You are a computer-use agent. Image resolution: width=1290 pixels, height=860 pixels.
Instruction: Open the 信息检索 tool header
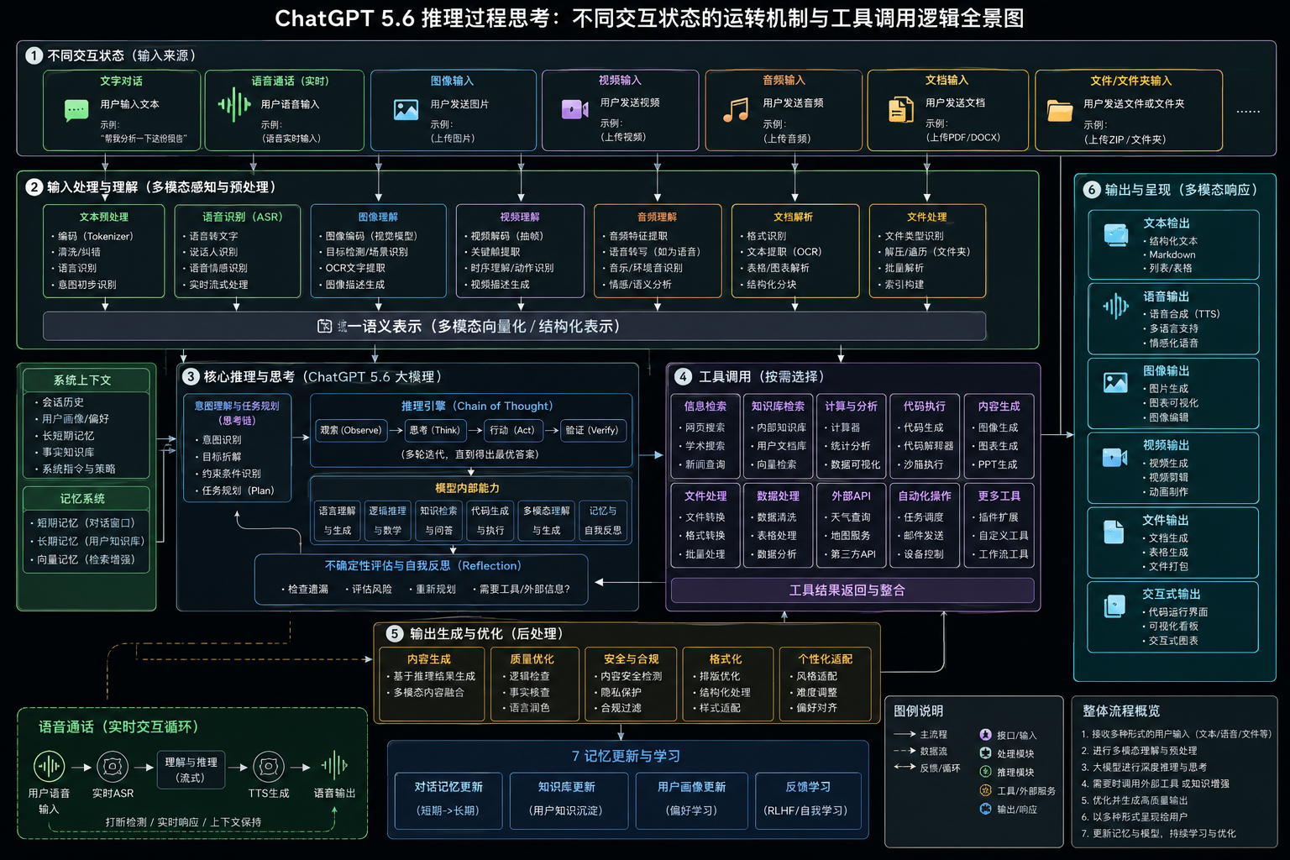point(705,406)
